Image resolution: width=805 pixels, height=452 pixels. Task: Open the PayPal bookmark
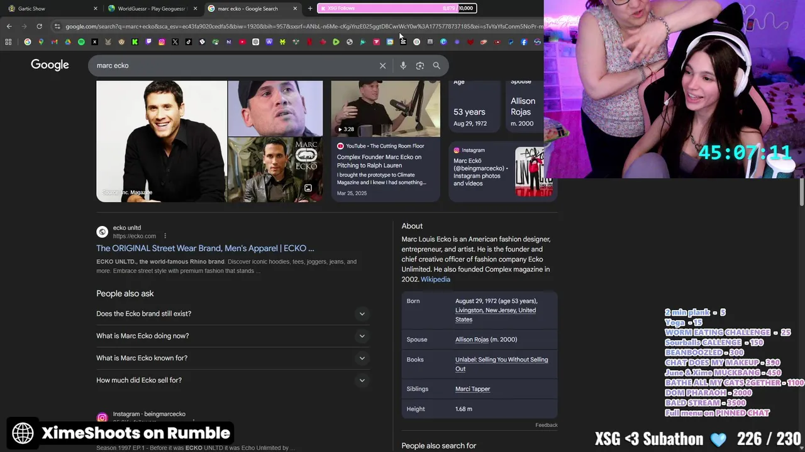tap(511, 42)
